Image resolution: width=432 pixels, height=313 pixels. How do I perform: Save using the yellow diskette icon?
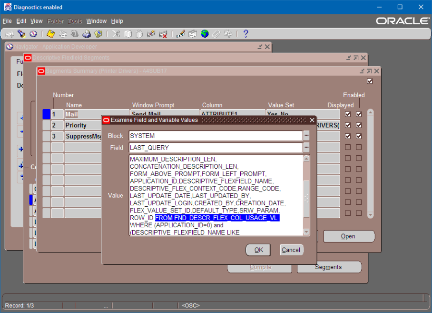tap(50, 34)
